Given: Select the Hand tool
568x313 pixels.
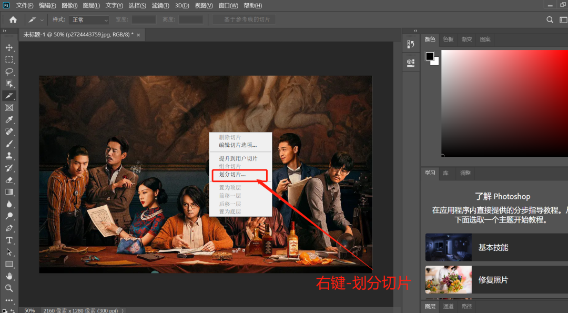Looking at the screenshot, I should 9,276.
